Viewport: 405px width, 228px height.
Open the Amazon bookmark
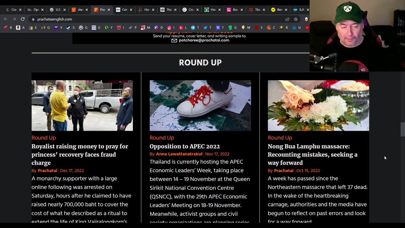20,28
